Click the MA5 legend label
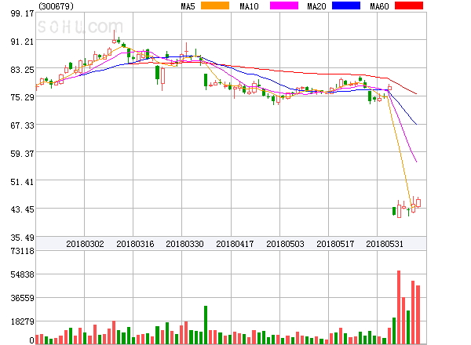471x345 pixels. (188, 6)
